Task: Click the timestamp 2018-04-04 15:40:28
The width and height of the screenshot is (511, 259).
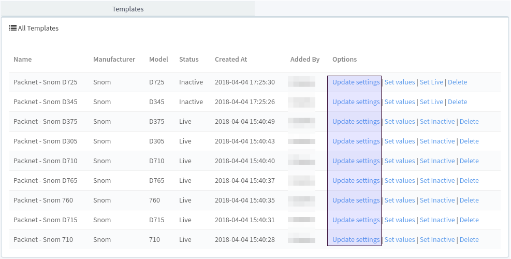Action: pyautogui.click(x=245, y=239)
